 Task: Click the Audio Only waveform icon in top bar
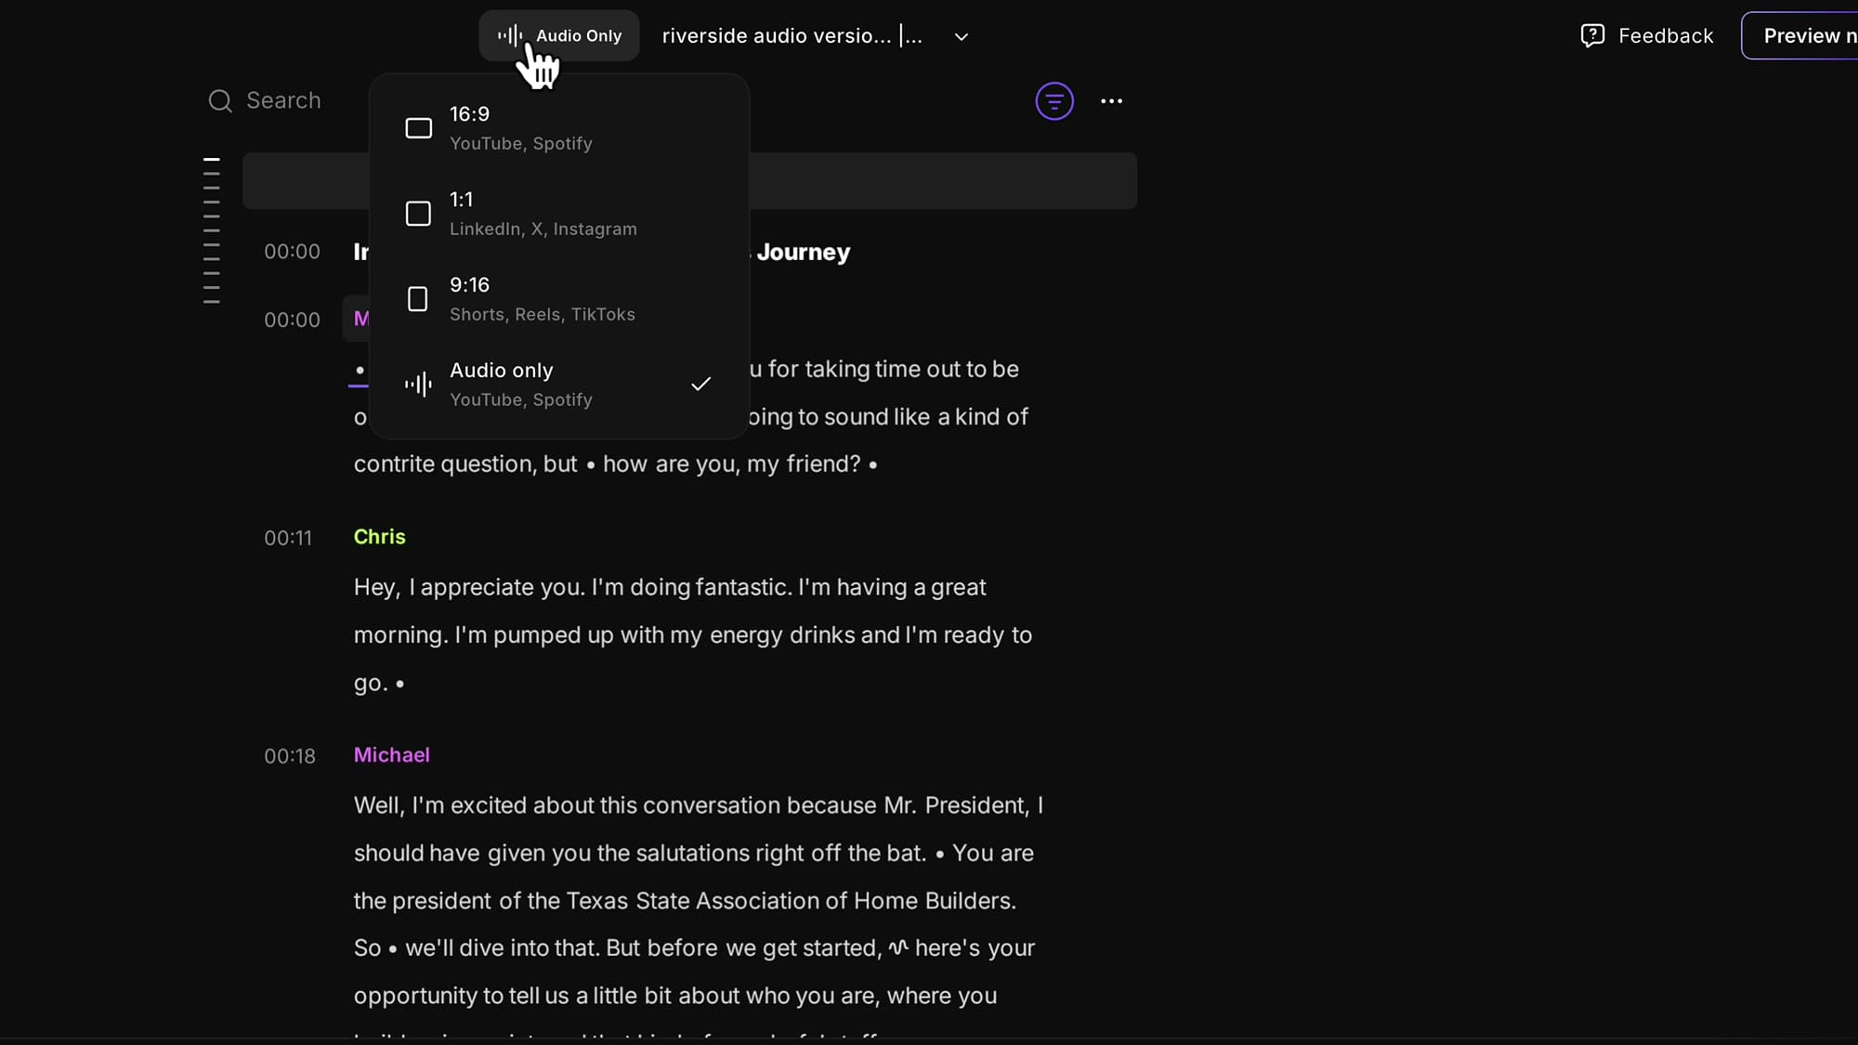coord(509,36)
